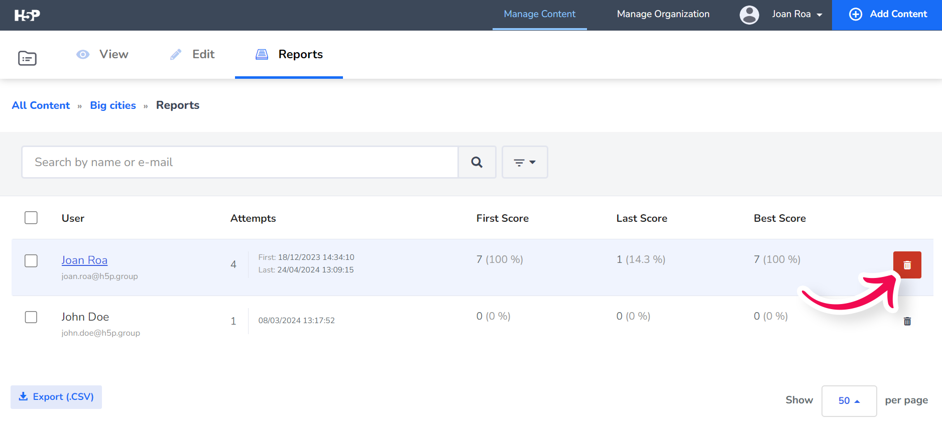Check the John Doe row checkbox

[x=31, y=317]
